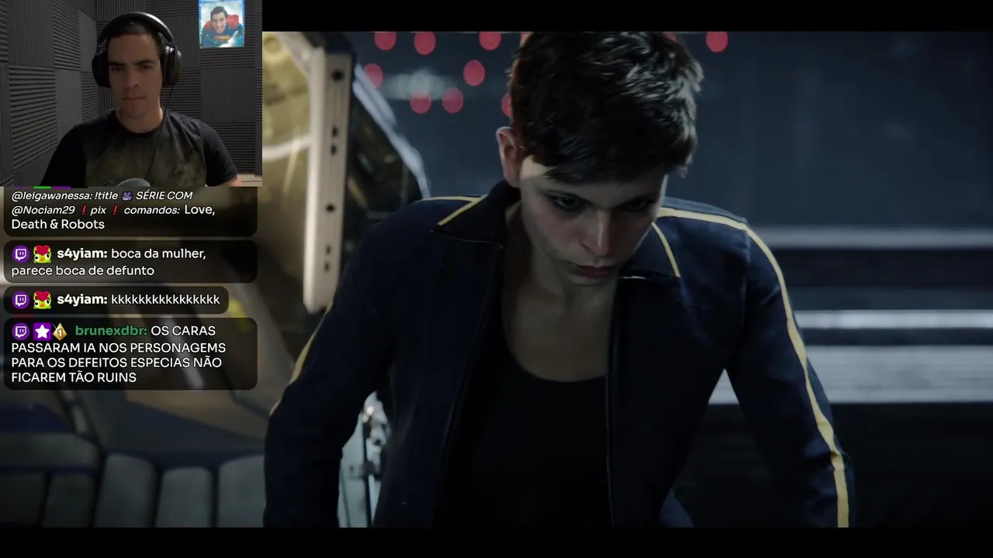Click the purple emoji after '!title'

(x=126, y=196)
